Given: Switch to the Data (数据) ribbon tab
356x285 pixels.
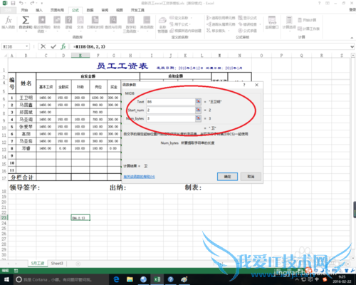Looking at the screenshot, I should point(90,10).
